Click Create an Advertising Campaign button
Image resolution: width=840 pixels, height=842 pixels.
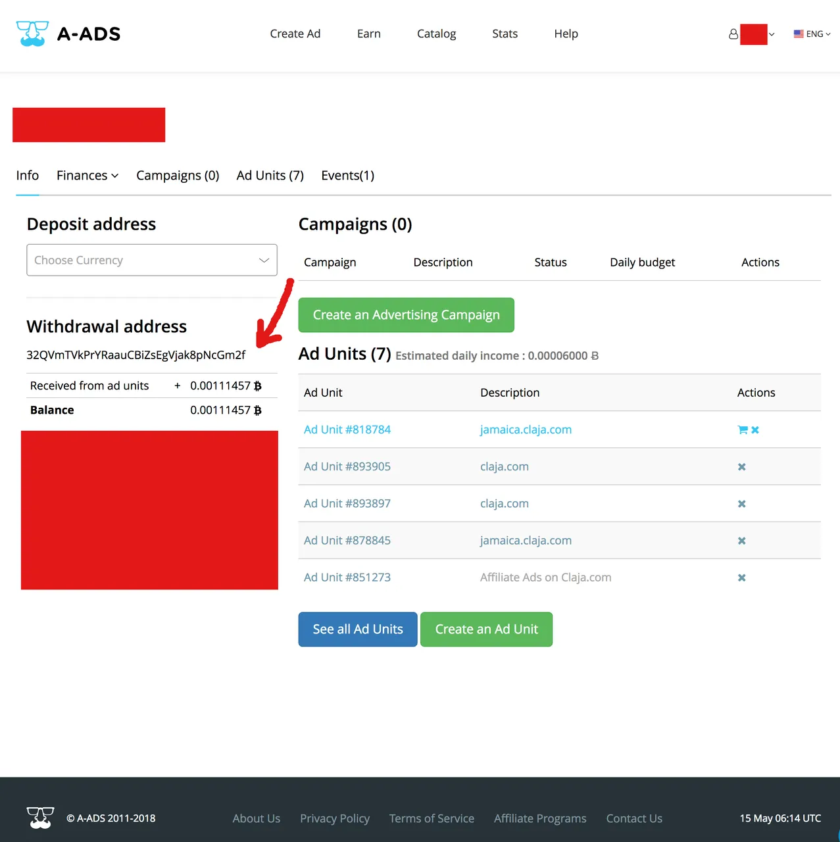click(407, 315)
